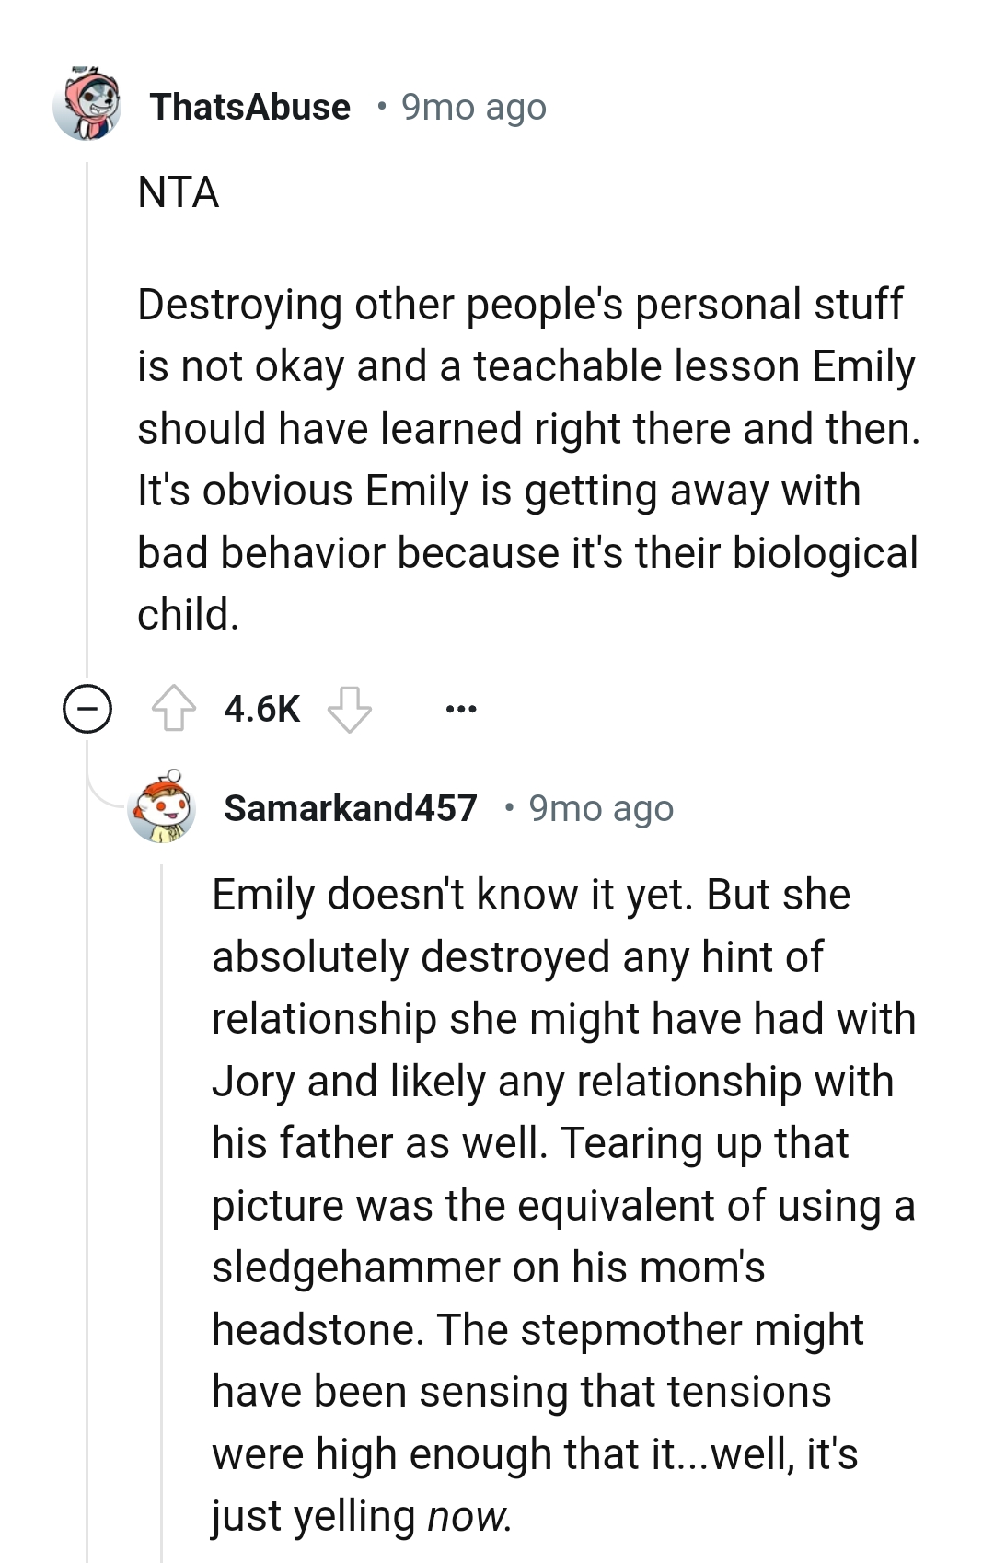Viewport: 994px width, 1563px height.
Task: Open the comment overflow menu with three dots
Action: tap(463, 709)
